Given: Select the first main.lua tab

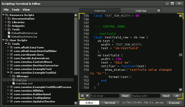Looking at the screenshot, I should [x=100, y=11].
